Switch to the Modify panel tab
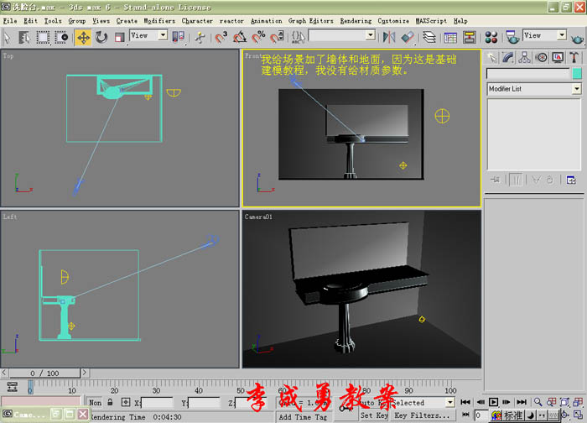 (508, 57)
